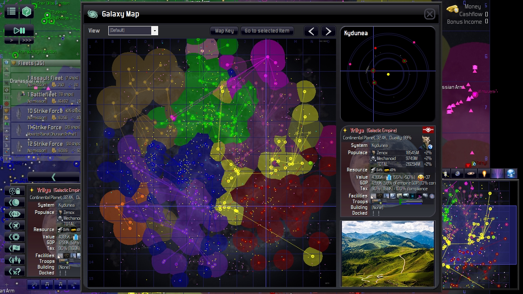The image size is (523, 294).
Task: Cycle to previous item with the flag-star icon
Action: (15, 248)
